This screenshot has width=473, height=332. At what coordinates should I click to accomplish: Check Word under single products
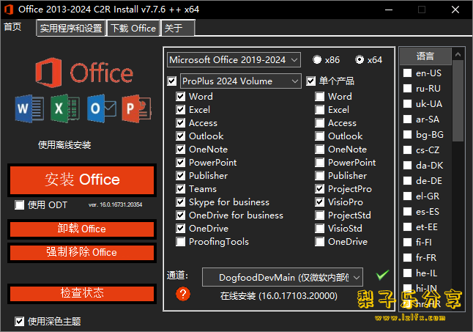click(x=320, y=97)
